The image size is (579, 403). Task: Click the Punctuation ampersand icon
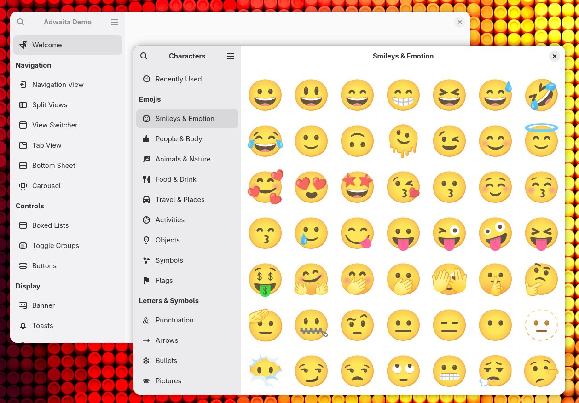(146, 320)
